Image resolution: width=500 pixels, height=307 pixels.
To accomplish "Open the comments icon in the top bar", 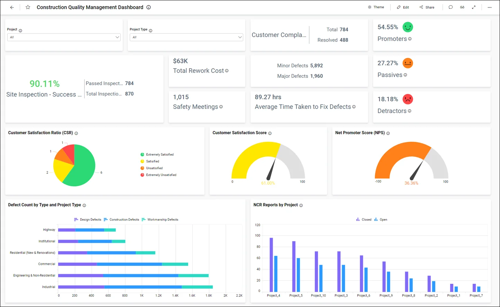I will pos(451,7).
